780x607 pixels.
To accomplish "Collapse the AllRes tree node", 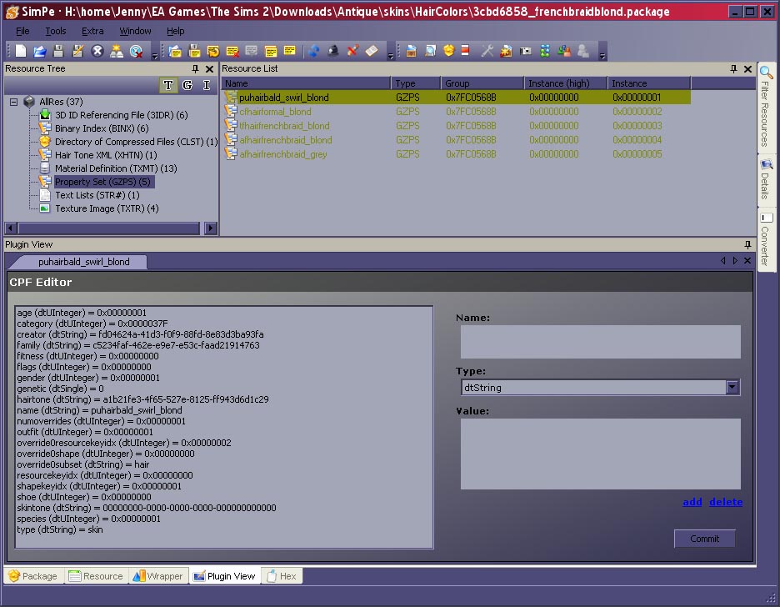I will 14,102.
